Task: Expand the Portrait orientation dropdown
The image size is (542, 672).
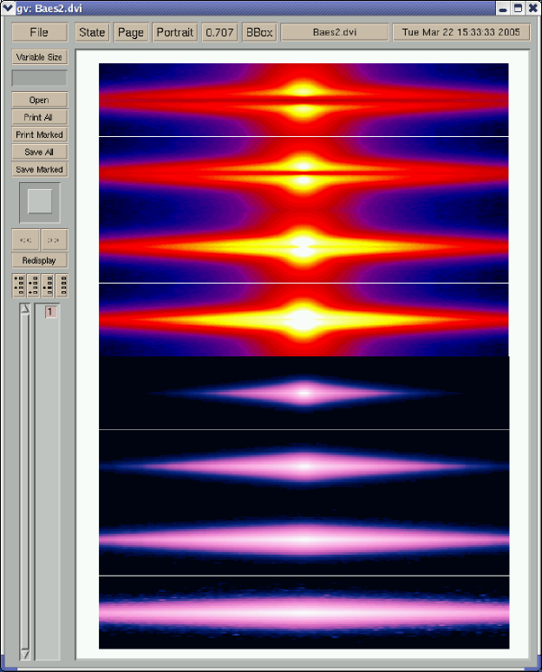Action: (x=174, y=32)
